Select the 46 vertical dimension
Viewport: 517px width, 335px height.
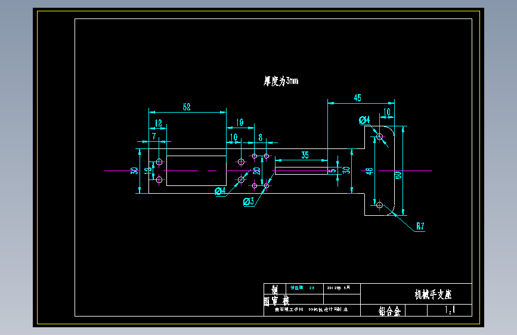tap(369, 171)
